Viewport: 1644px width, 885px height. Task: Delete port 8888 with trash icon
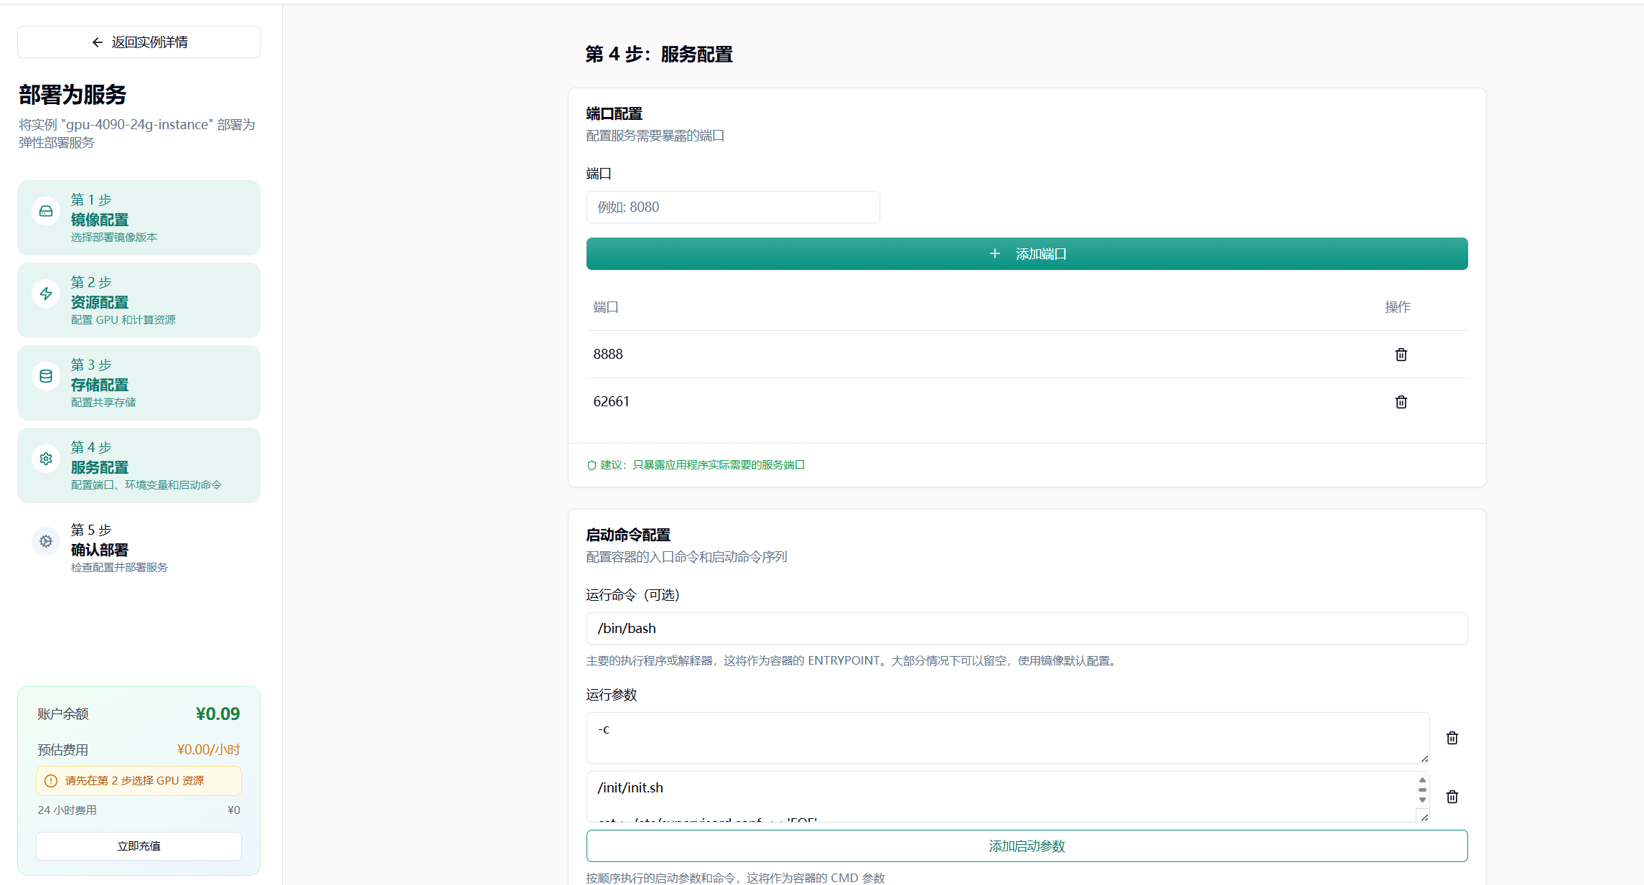click(1401, 355)
